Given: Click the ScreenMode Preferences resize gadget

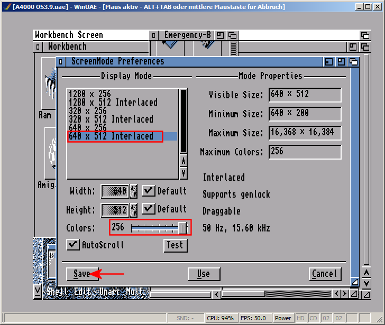Looking at the screenshot, I should [355, 282].
